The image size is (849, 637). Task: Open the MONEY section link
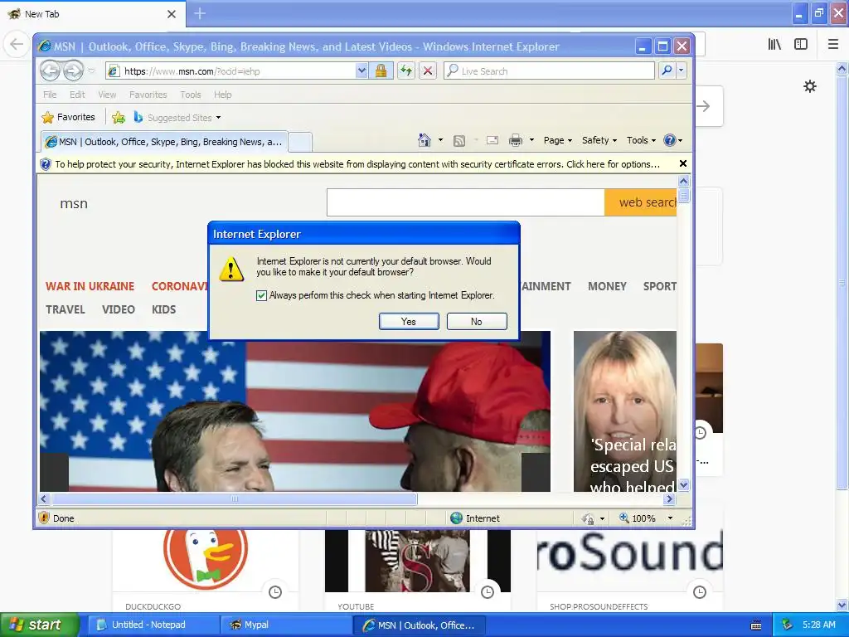tap(607, 286)
